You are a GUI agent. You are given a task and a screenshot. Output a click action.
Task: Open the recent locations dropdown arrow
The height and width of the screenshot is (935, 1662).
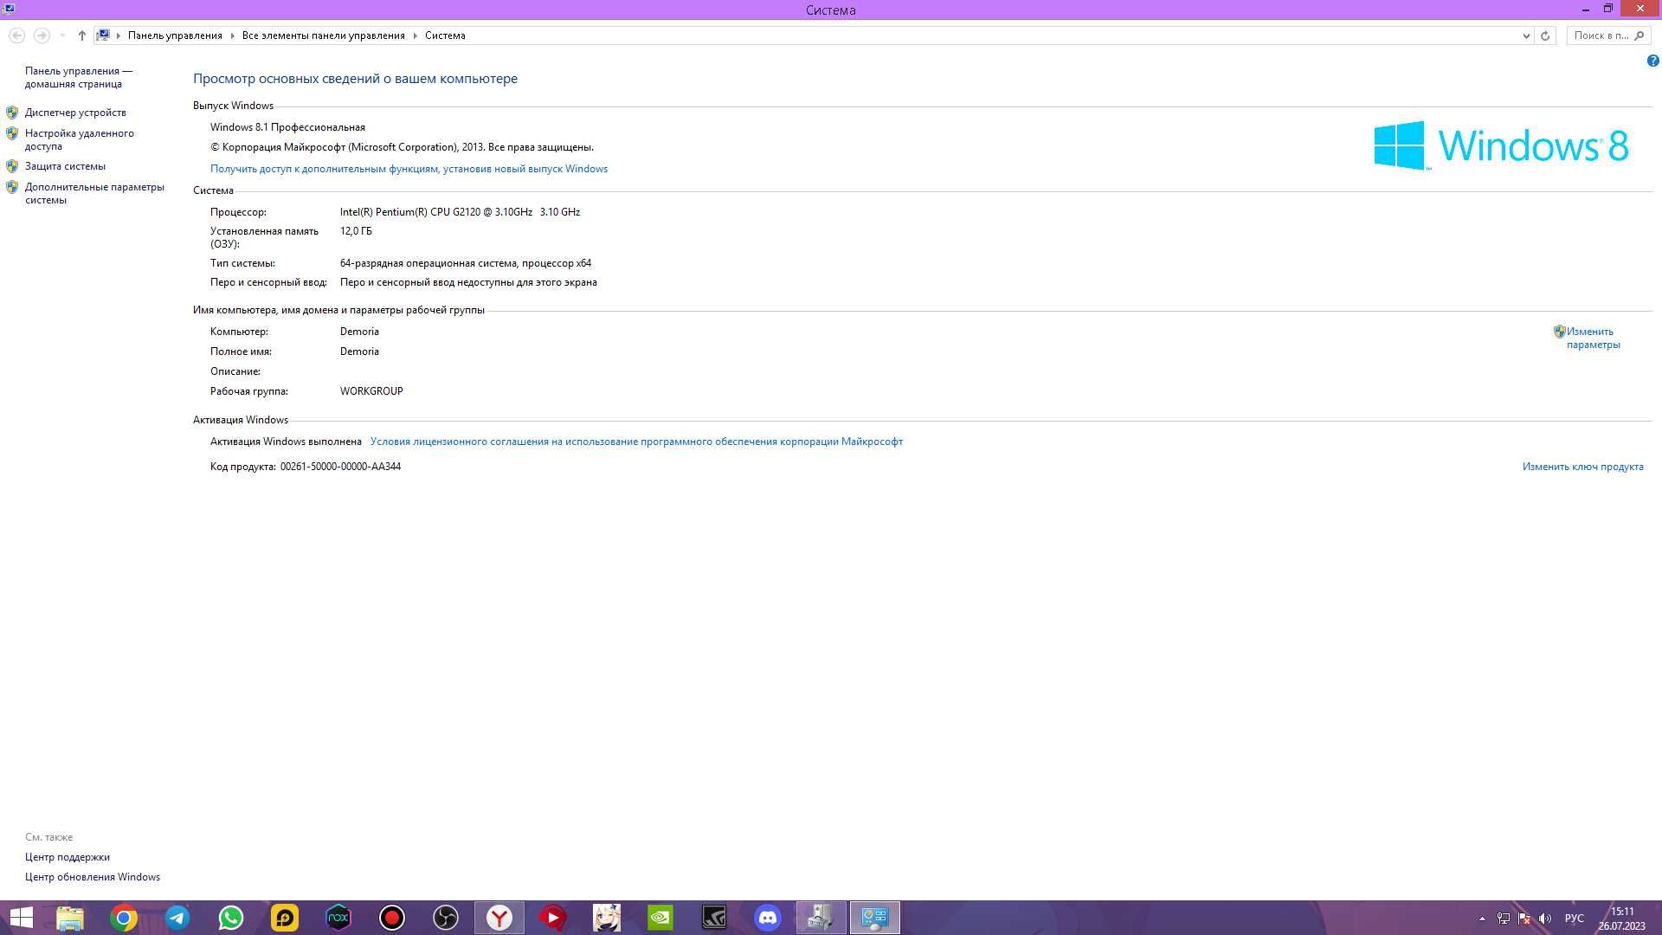pos(62,35)
